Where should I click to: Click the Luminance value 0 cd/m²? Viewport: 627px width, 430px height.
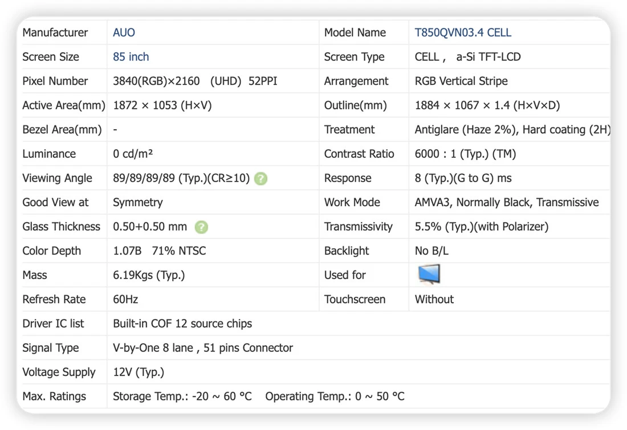(133, 154)
